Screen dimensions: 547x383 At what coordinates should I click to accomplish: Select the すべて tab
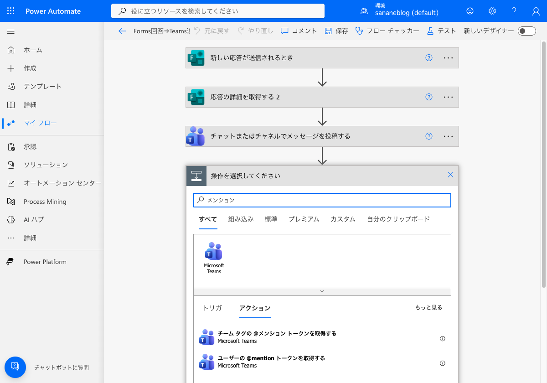(x=208, y=219)
